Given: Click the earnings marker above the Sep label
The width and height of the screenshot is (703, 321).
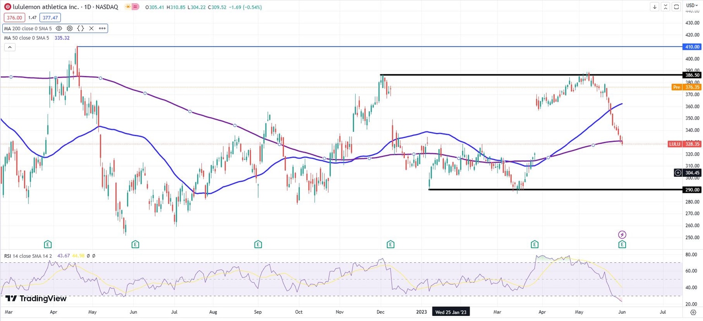Looking at the screenshot, I should point(258,245).
